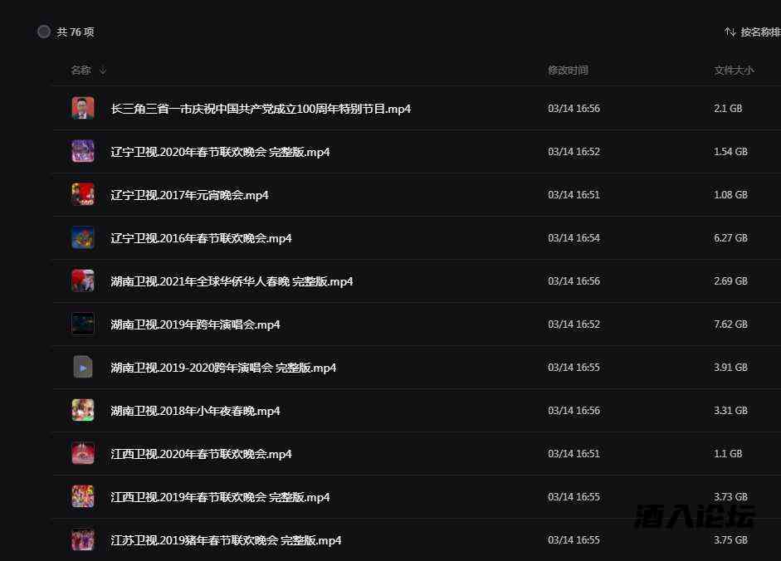Click the thumbnail of 辽宁卫视.2020年春节联欢晚会
Image resolution: width=781 pixels, height=561 pixels.
point(82,151)
